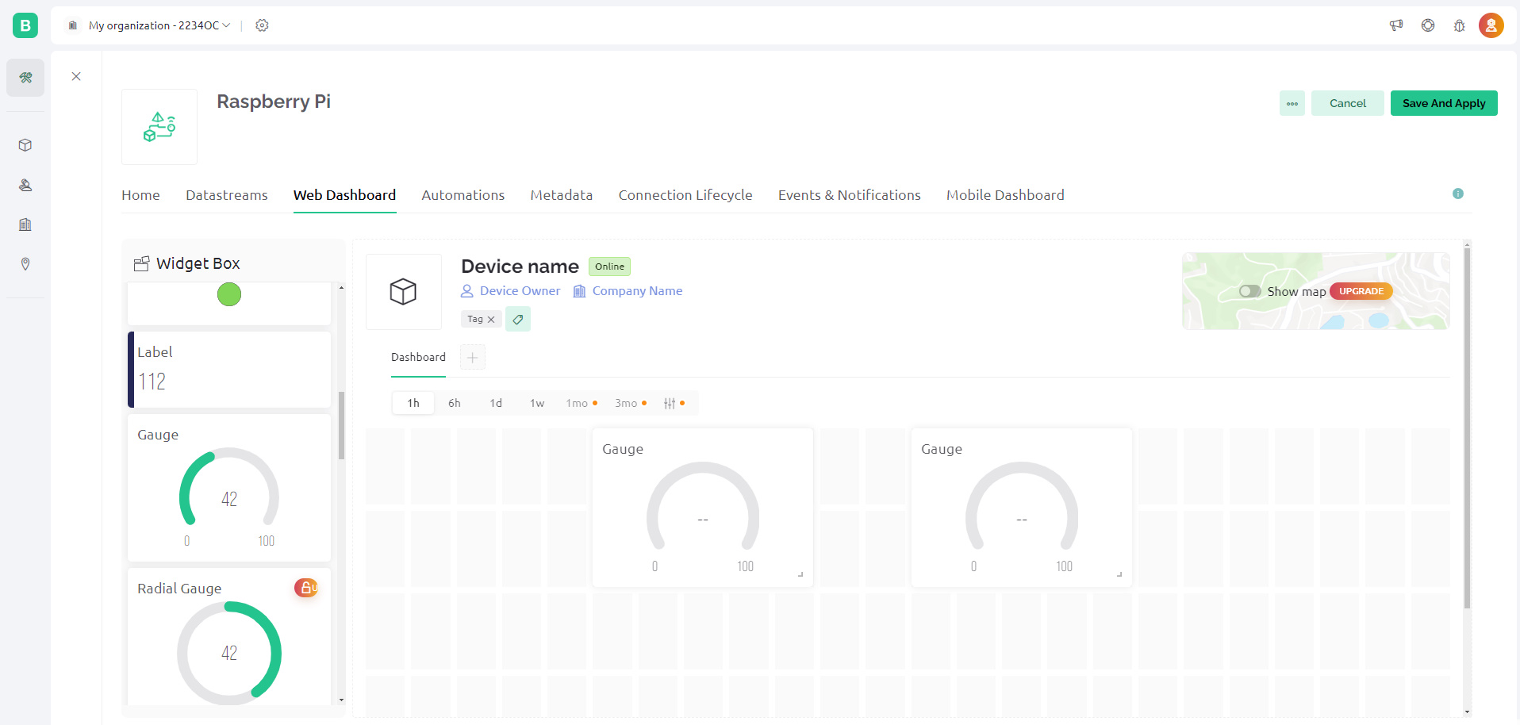Open the Mobile Dashboard tab
The image size is (1520, 725).
[x=1005, y=195]
